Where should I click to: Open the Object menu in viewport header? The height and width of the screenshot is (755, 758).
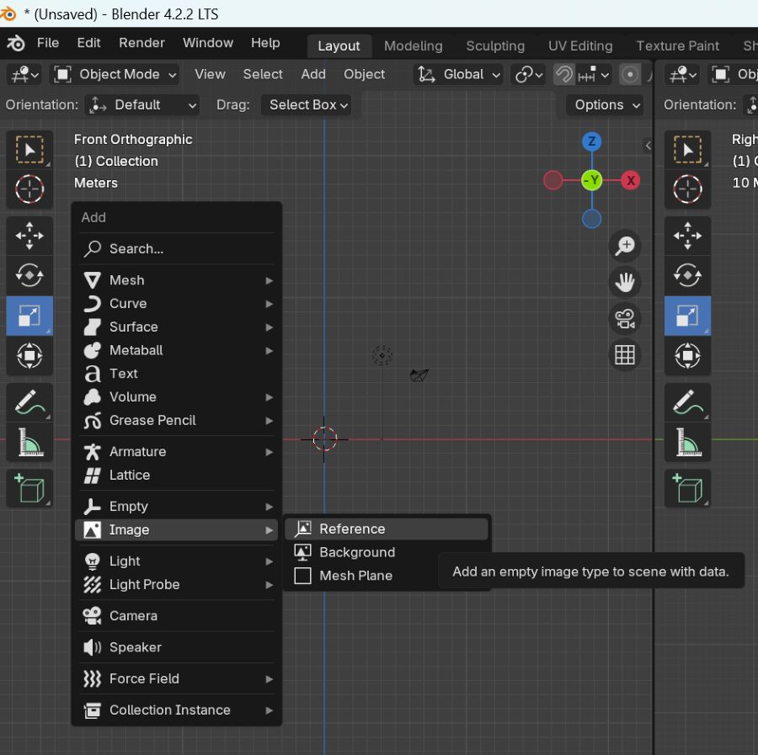(364, 74)
